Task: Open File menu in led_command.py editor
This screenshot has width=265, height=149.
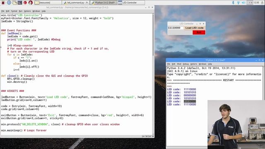Action: click(3, 11)
